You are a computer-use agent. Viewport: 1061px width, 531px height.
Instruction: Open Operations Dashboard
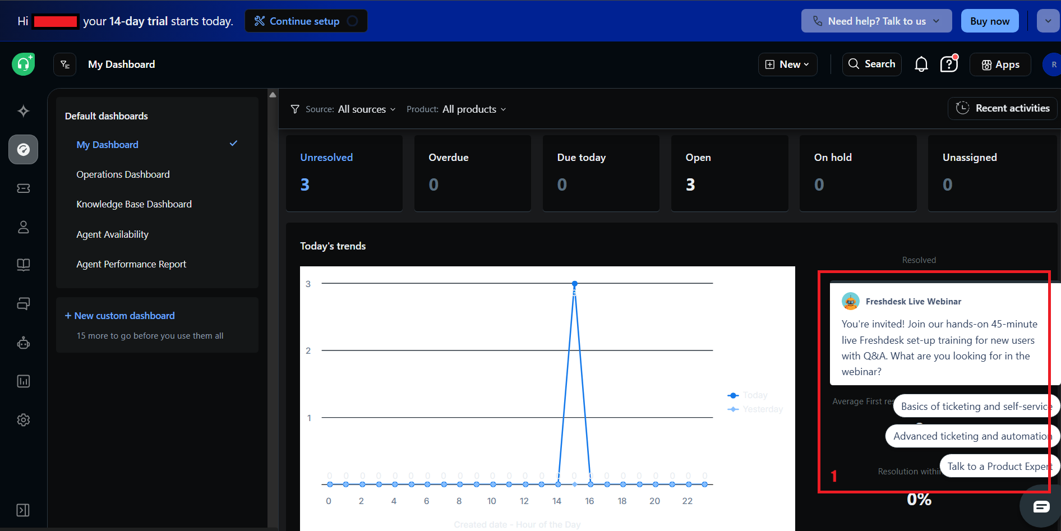pyautogui.click(x=123, y=174)
